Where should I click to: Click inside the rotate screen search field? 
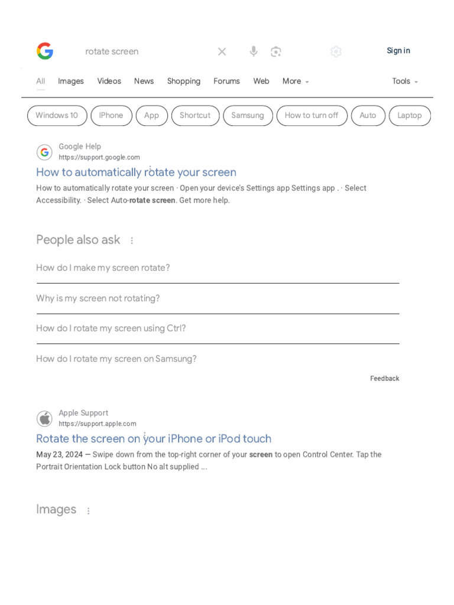click(x=148, y=51)
